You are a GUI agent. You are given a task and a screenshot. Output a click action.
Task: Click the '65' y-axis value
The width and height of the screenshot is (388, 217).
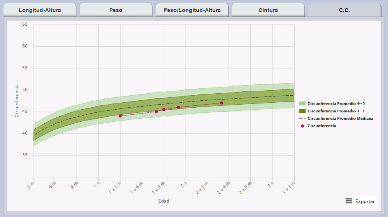[x=25, y=24]
